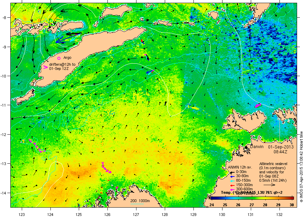Click the 0-30m depth label

click(241, 172)
